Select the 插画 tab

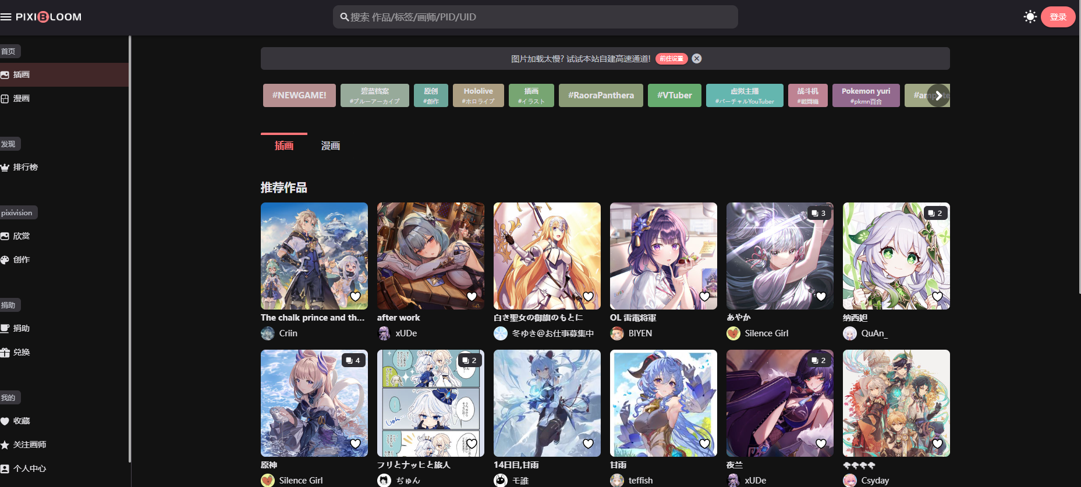point(284,145)
